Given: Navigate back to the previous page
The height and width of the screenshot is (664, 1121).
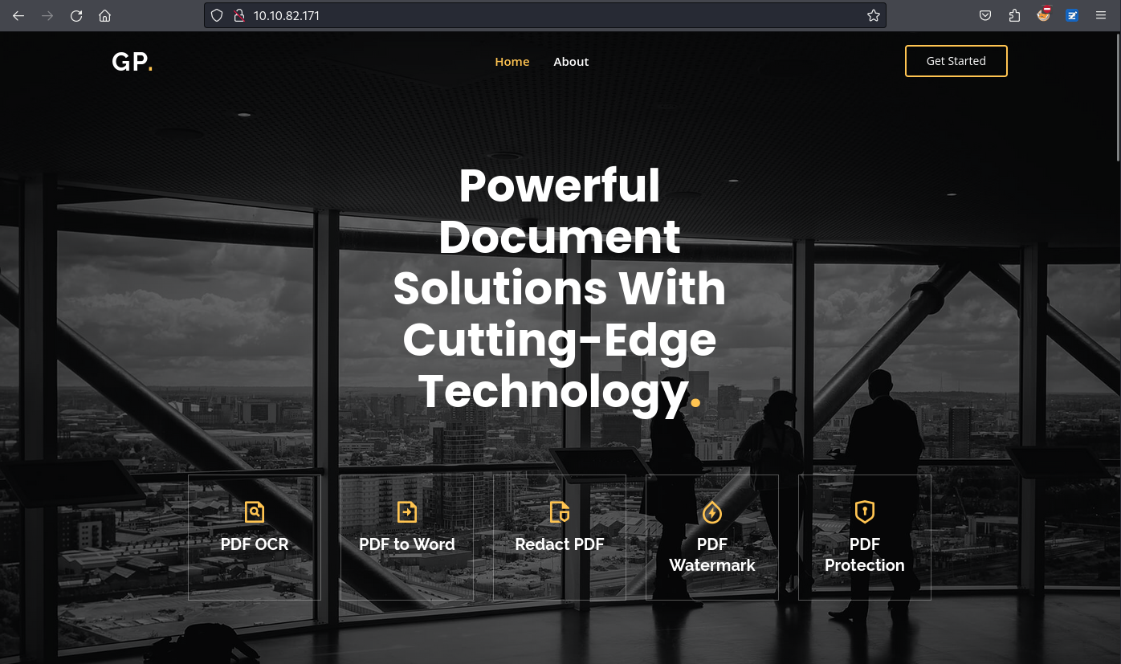Looking at the screenshot, I should tap(18, 16).
